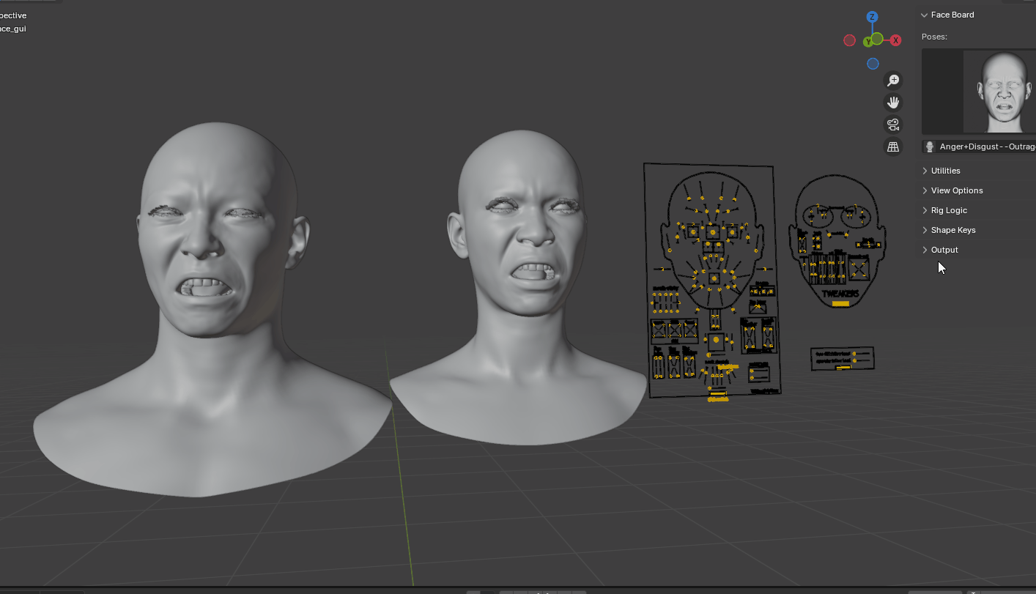Click the negative X red gizmo circle

coord(849,41)
